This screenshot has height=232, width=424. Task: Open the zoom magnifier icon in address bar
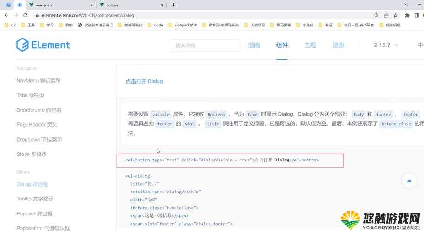377,15
